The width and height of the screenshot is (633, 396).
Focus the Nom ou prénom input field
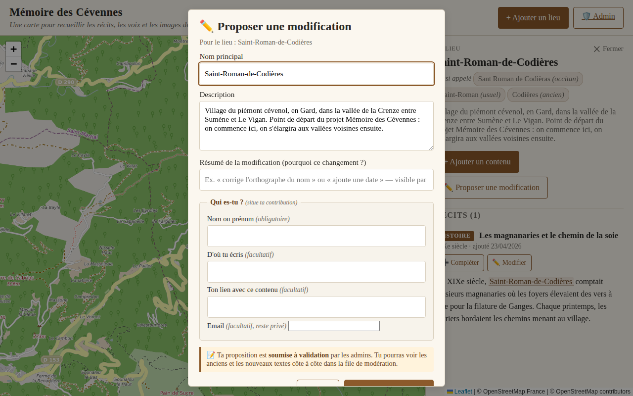316,236
